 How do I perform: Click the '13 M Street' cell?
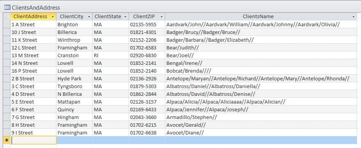click(33, 56)
